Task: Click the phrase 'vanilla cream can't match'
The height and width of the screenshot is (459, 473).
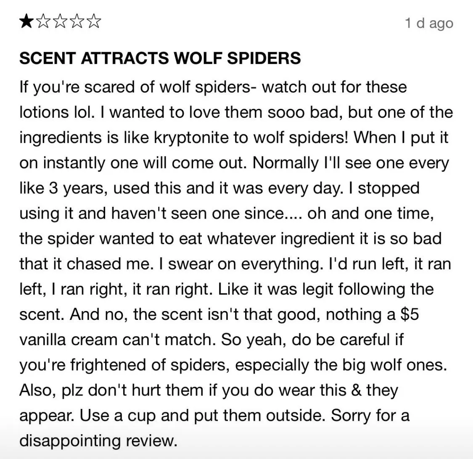Action: click(116, 340)
